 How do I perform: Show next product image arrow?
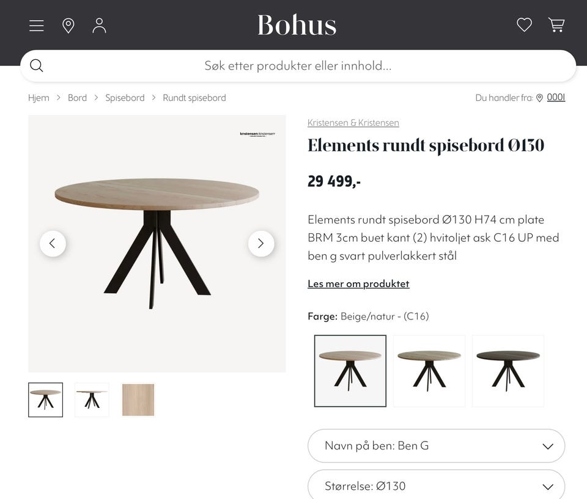[261, 244]
